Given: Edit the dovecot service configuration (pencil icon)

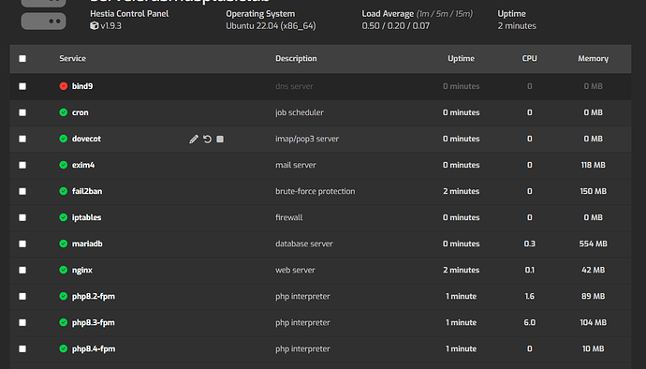Looking at the screenshot, I should coord(194,139).
